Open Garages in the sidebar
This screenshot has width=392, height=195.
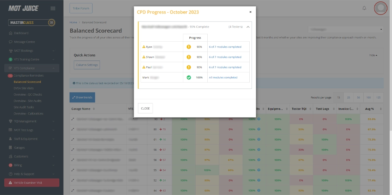pyautogui.click(x=19, y=148)
